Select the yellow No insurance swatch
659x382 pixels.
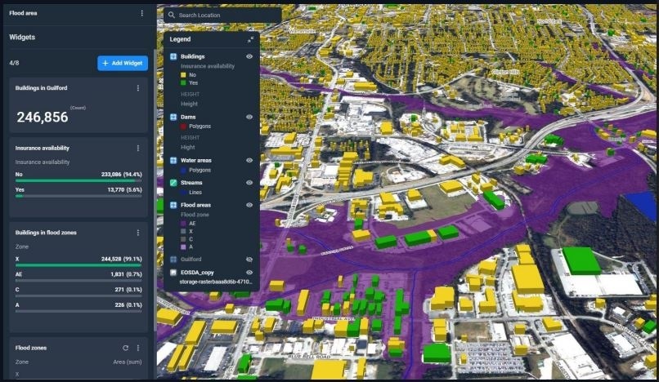point(183,75)
